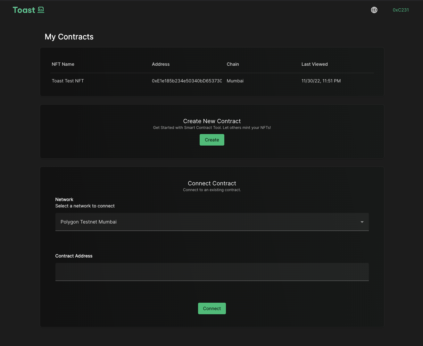
Task: Open the globe language selector
Action: 374,10
